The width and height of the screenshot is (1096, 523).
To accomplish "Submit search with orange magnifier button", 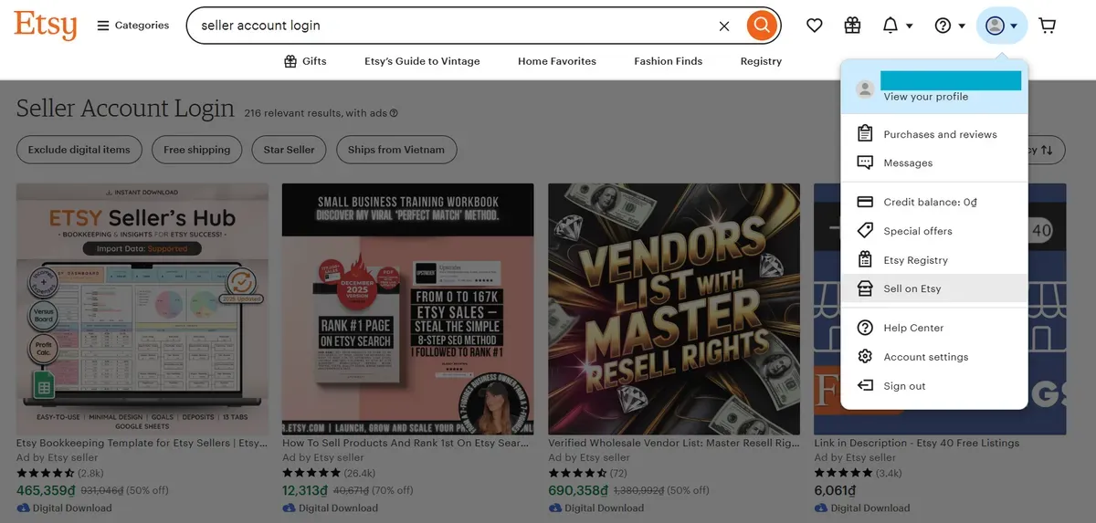I will pyautogui.click(x=762, y=26).
